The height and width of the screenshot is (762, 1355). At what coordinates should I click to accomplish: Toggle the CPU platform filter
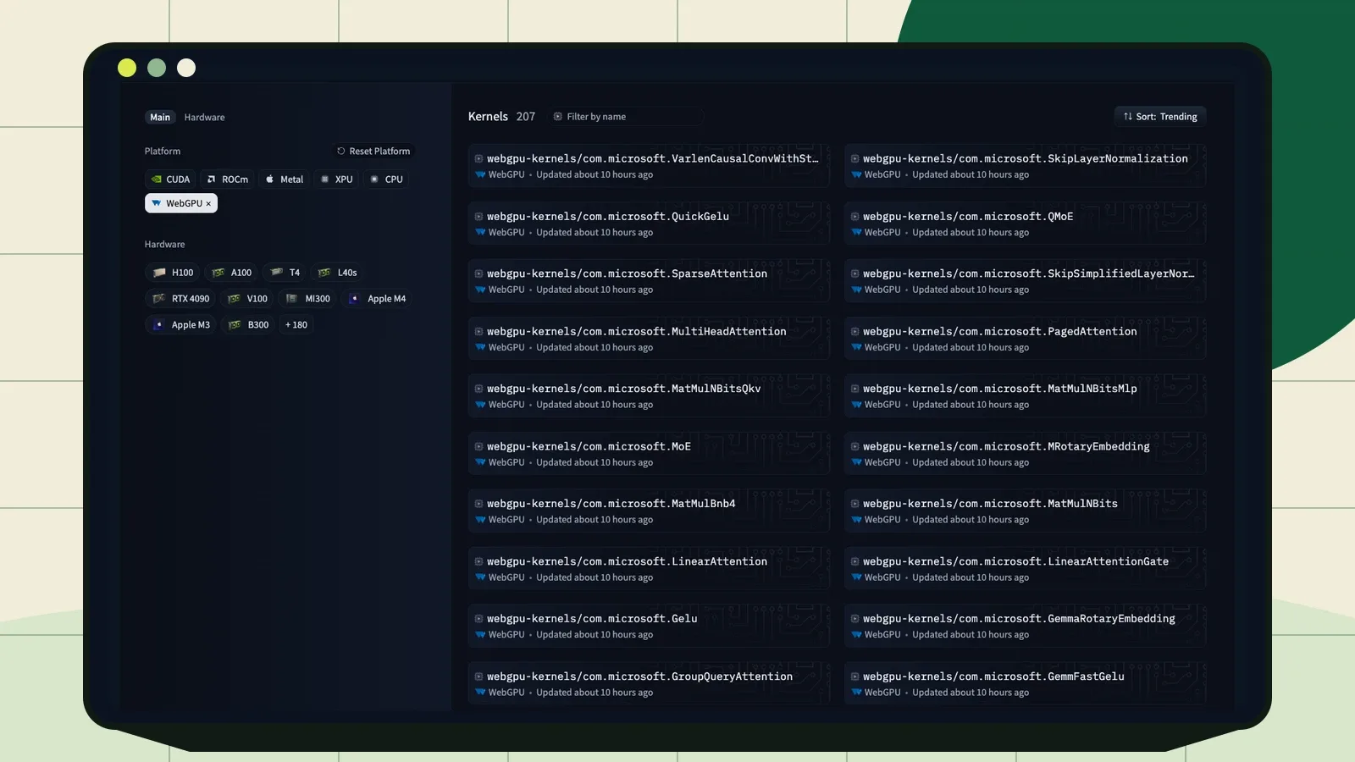(x=386, y=179)
